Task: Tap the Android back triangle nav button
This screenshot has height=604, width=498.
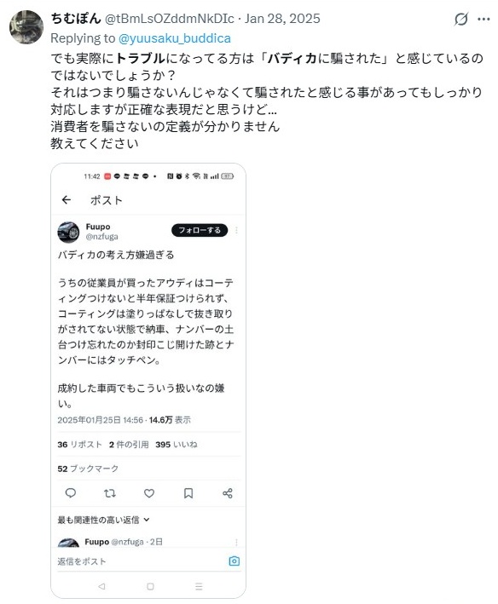Action: pyautogui.click(x=101, y=586)
